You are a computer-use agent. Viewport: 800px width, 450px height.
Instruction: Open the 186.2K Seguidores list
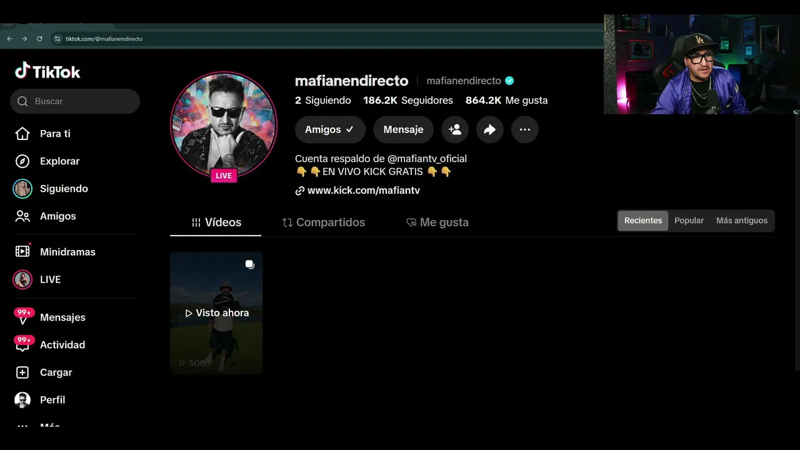click(408, 100)
